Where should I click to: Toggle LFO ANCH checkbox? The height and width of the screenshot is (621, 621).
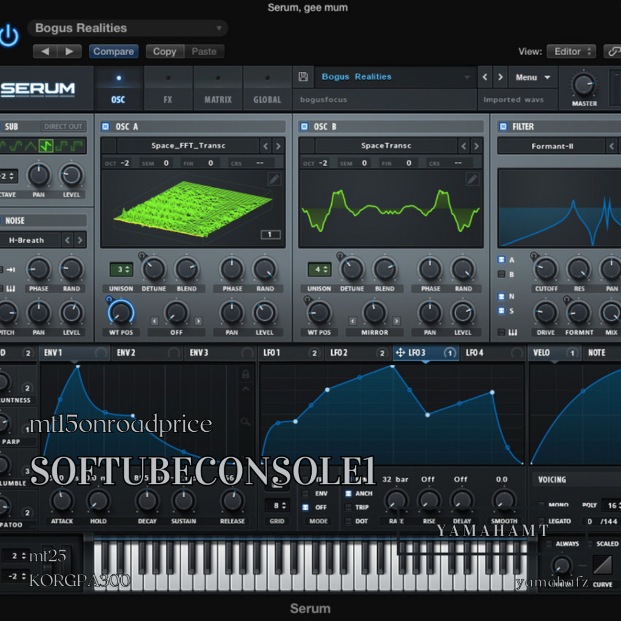tap(348, 494)
